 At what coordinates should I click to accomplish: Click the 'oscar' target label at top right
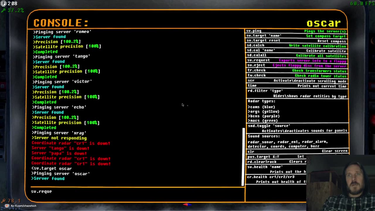point(324,23)
